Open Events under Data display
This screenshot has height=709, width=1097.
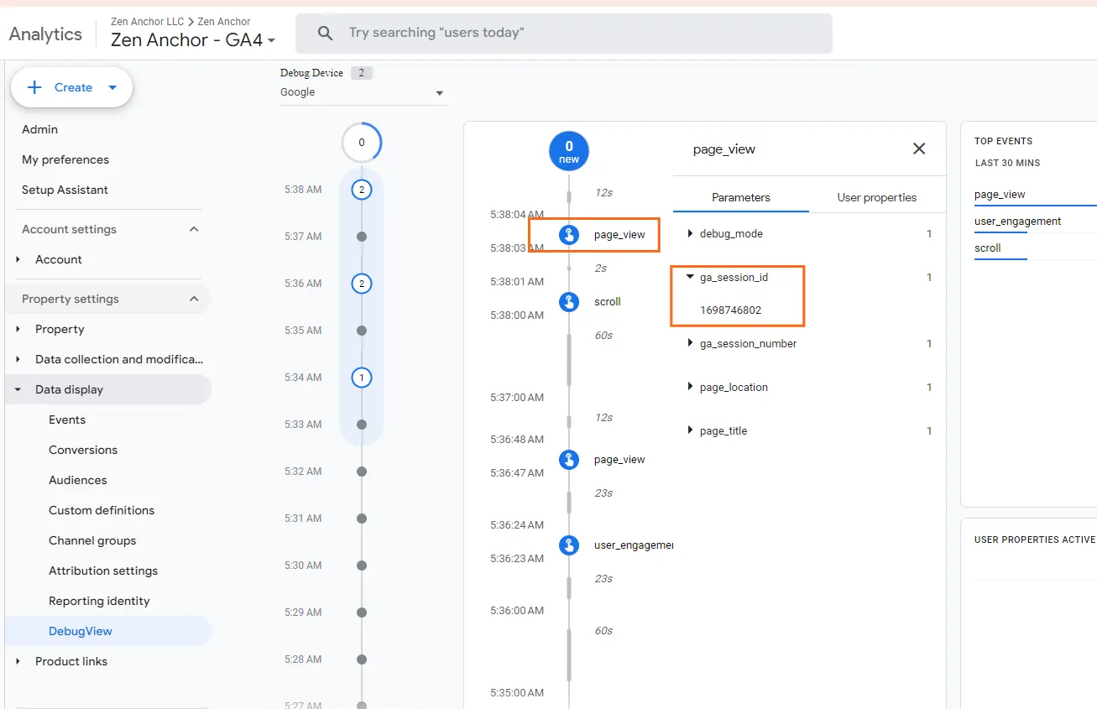point(67,420)
